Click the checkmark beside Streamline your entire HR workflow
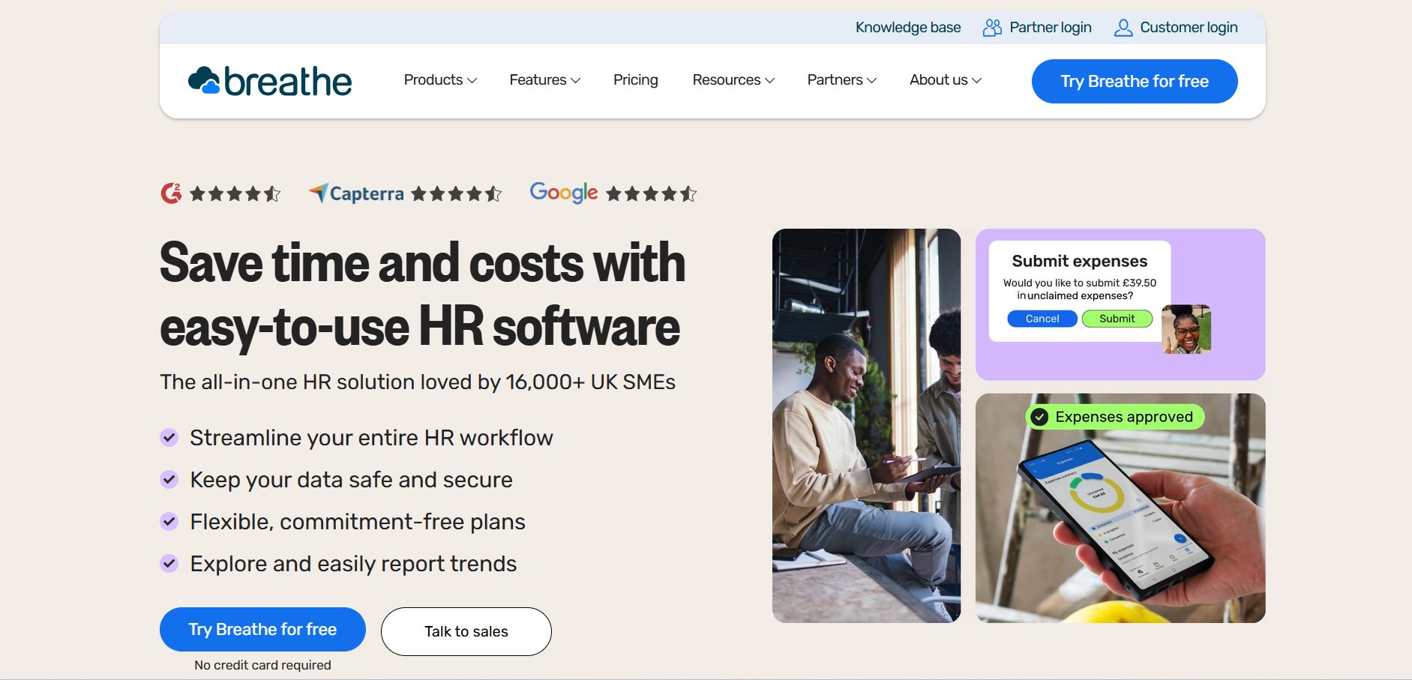1412x680 pixels. click(169, 438)
